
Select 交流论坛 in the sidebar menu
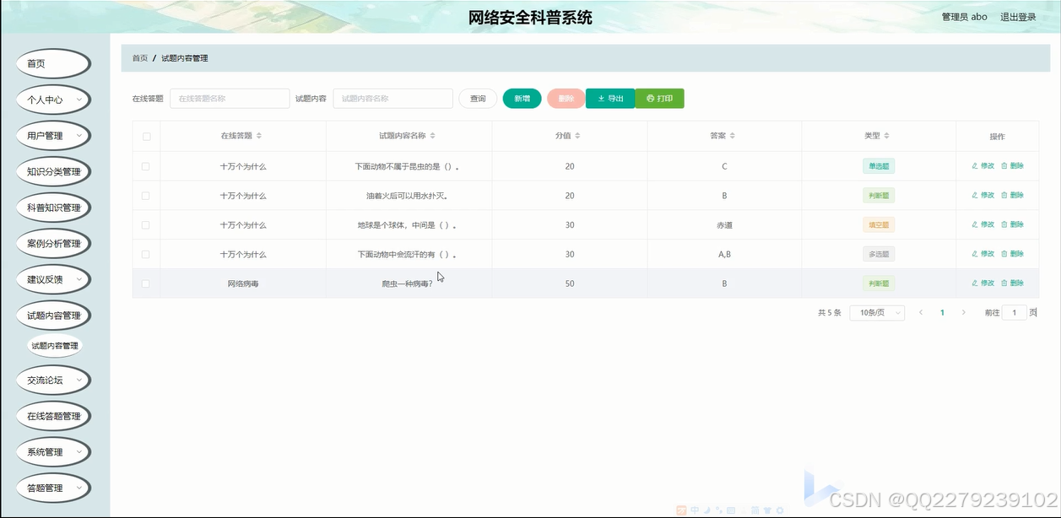(x=51, y=380)
